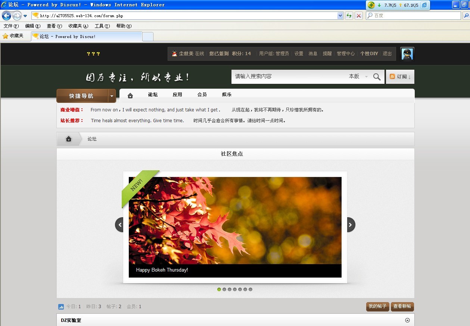The image size is (470, 326).
Task: Click the user avatar thumbnail
Action: [x=407, y=54]
